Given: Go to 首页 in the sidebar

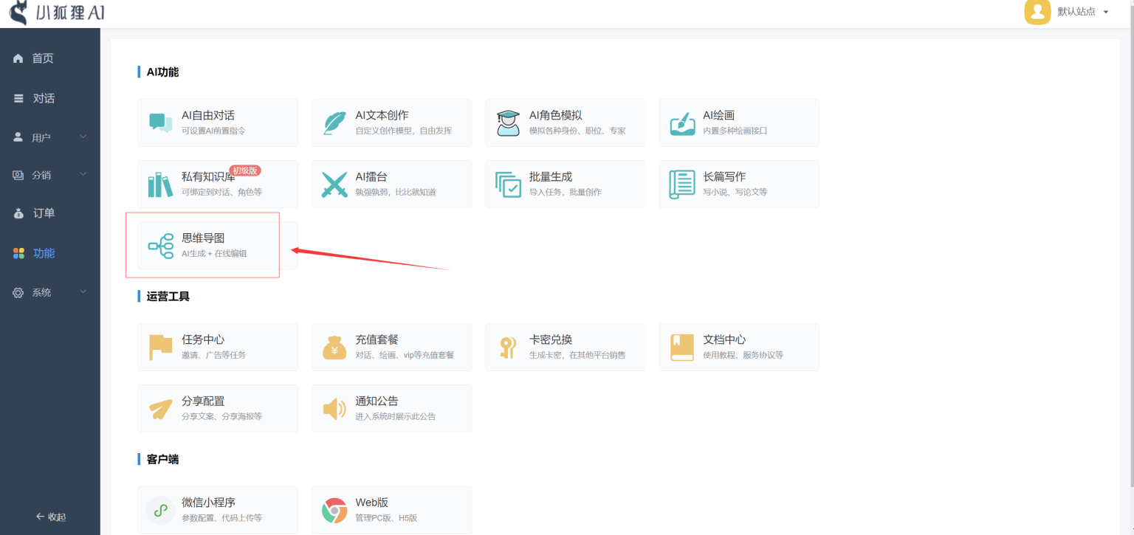Looking at the screenshot, I should pyautogui.click(x=43, y=58).
